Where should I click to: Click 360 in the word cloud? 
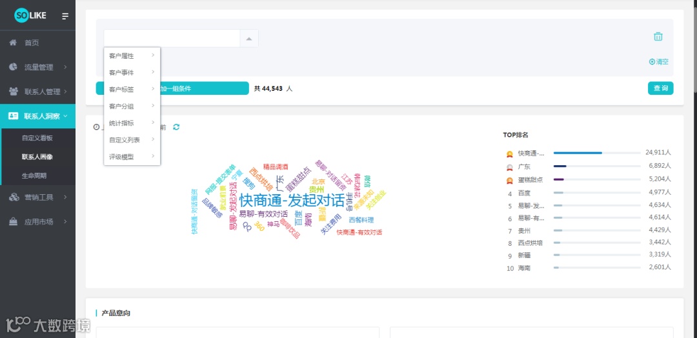259,226
